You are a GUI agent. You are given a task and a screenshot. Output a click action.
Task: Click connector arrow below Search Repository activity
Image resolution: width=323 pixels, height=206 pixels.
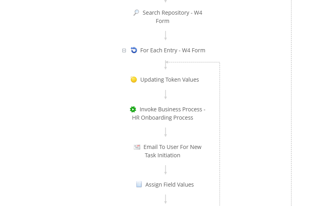coord(165,36)
